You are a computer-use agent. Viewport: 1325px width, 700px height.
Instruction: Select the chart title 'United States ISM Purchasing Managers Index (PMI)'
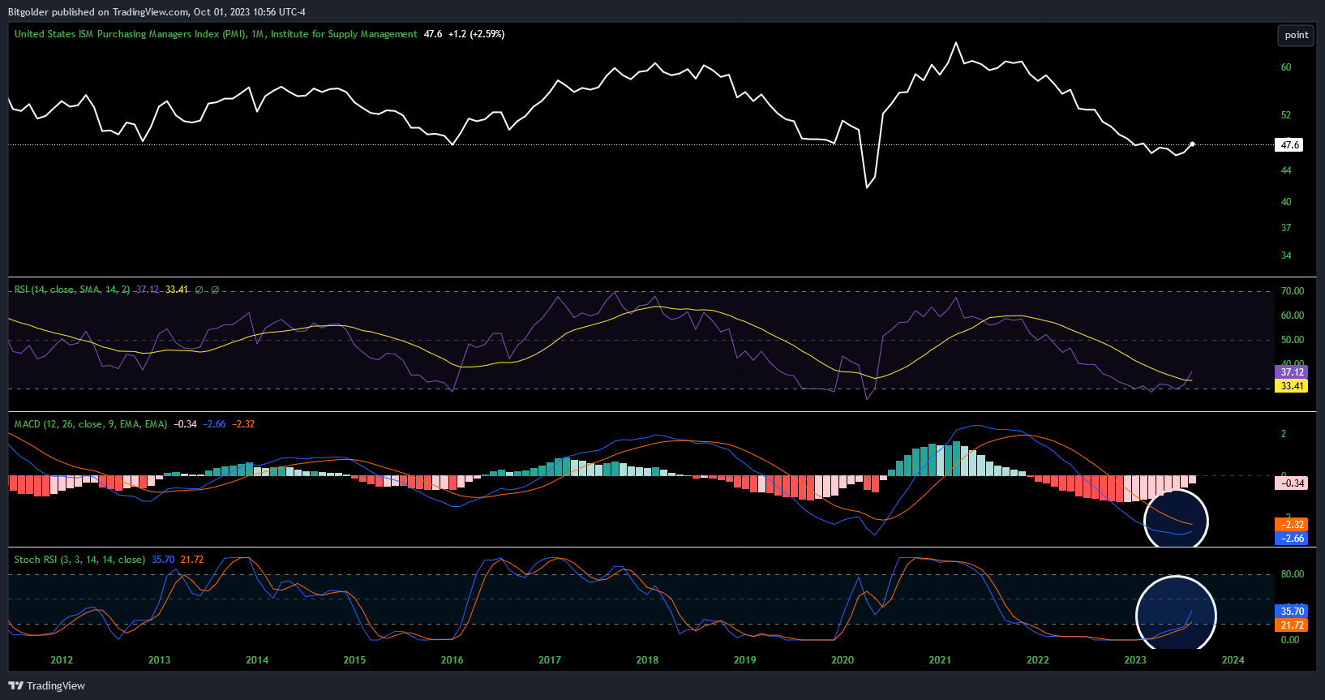point(131,34)
